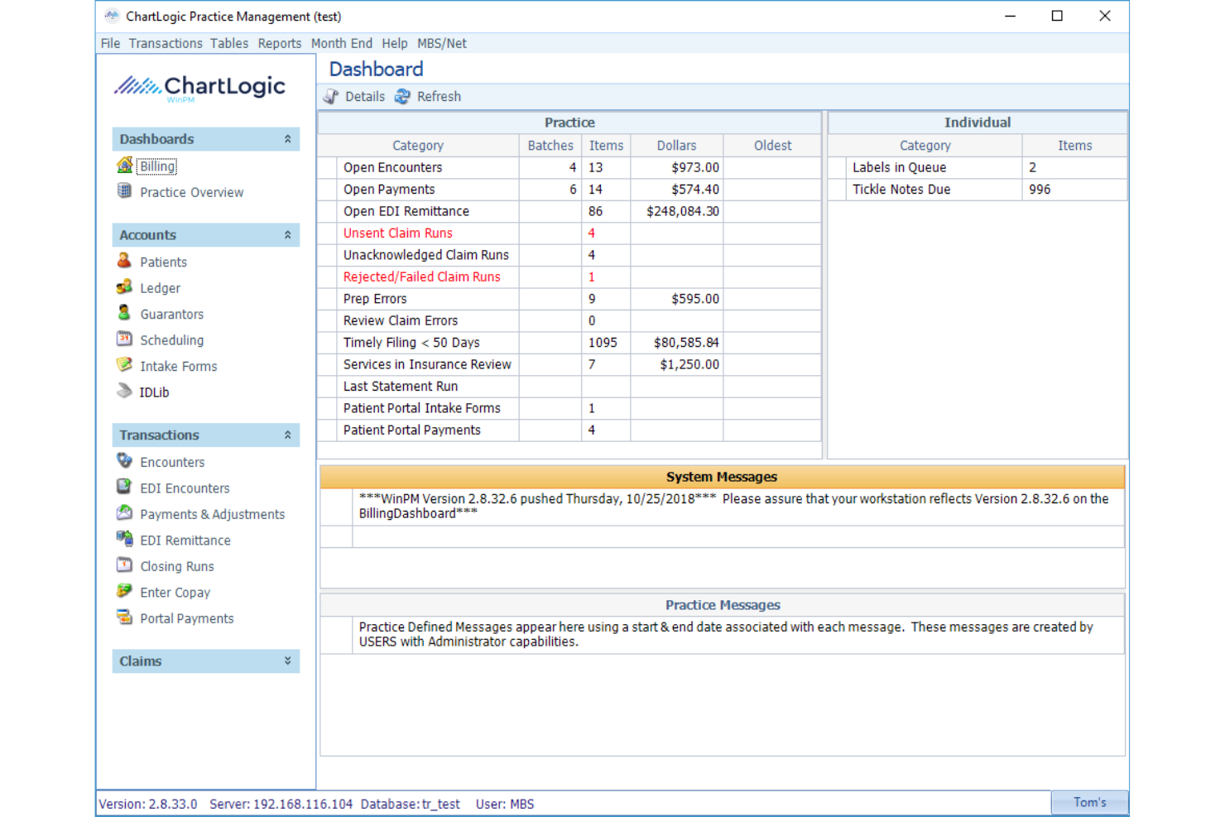
Task: Collapse the Dashboards section
Action: pos(288,138)
